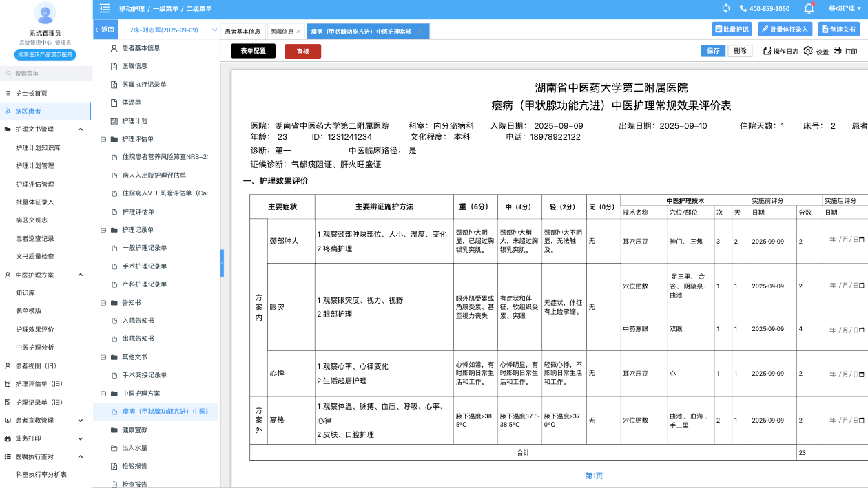Expand 患者宣教管理 menu group
Viewport: 868px width, 488px height.
coord(80,420)
